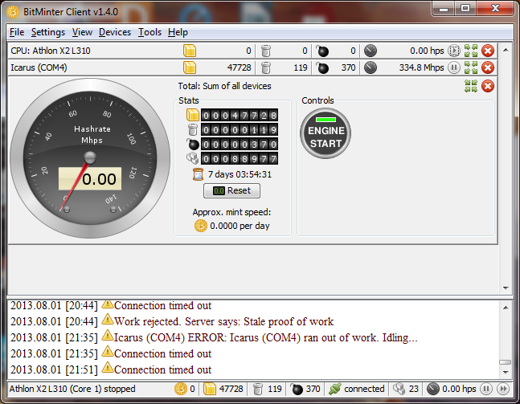Remove the Icarus (COM4) row

click(x=488, y=67)
